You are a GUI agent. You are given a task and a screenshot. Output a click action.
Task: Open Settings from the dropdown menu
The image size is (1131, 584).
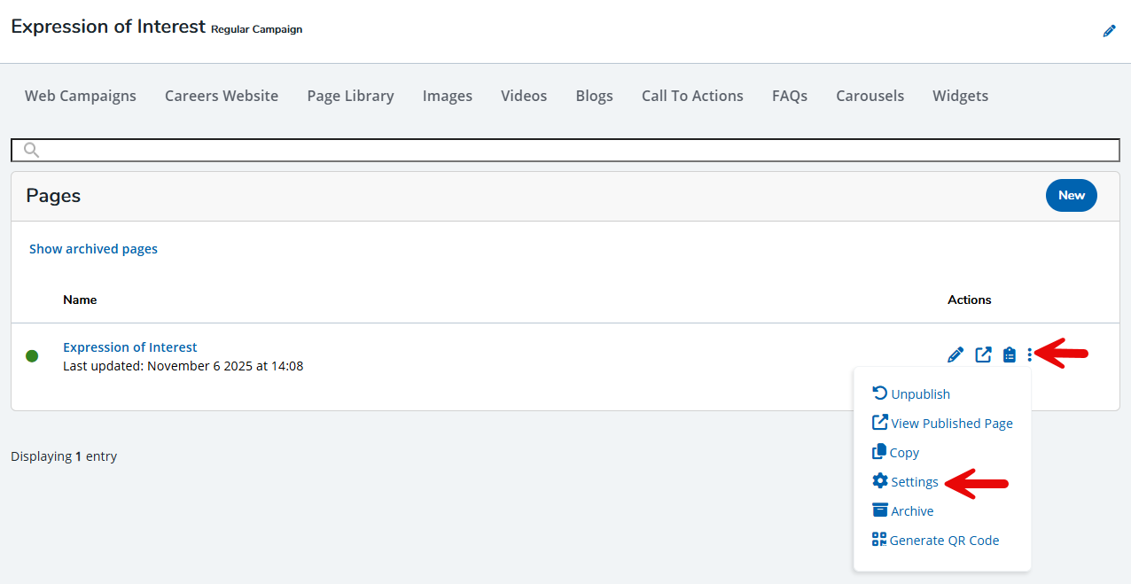pyautogui.click(x=914, y=482)
